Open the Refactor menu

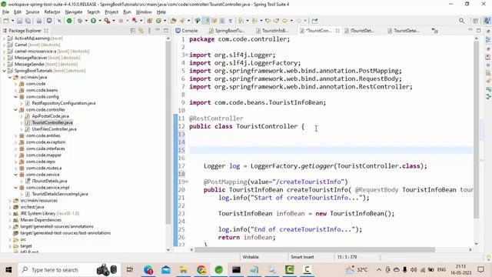[52, 12]
